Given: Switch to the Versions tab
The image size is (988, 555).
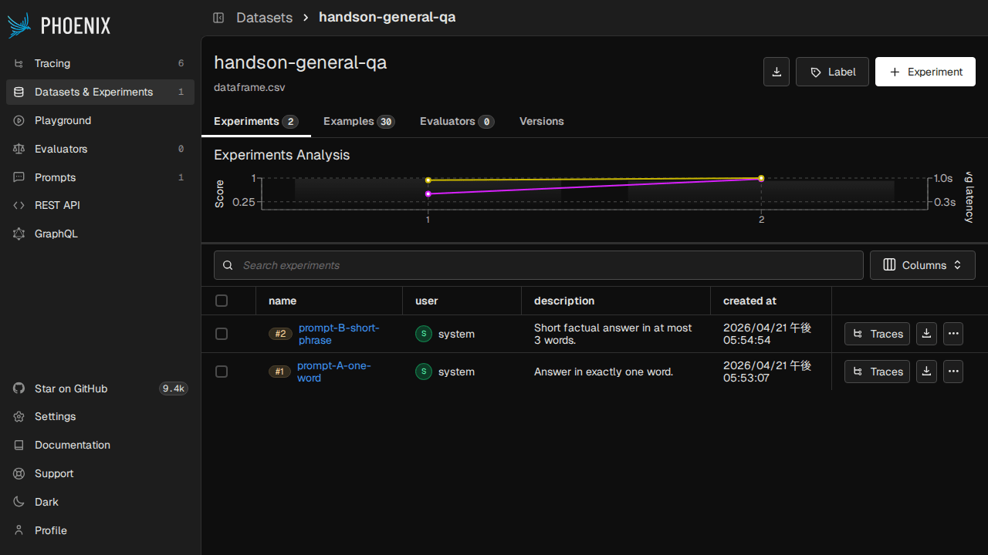Looking at the screenshot, I should tap(541, 121).
